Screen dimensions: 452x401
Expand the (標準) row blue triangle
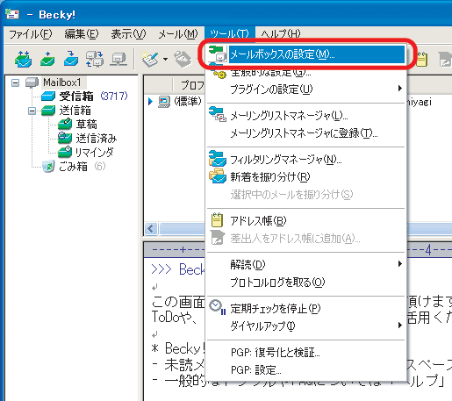pos(150,102)
